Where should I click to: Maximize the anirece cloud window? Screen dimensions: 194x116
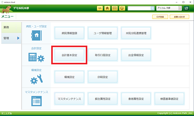point(183,2)
